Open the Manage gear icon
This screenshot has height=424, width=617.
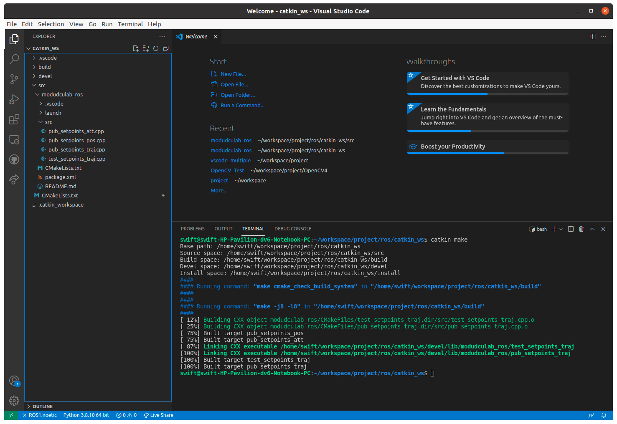pyautogui.click(x=14, y=401)
